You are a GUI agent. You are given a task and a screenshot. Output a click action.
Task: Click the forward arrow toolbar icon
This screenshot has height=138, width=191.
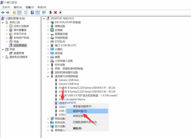point(8,12)
